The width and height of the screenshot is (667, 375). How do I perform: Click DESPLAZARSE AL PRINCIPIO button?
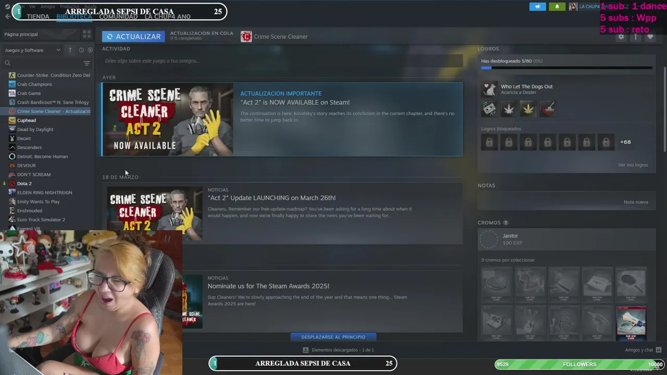pos(333,337)
